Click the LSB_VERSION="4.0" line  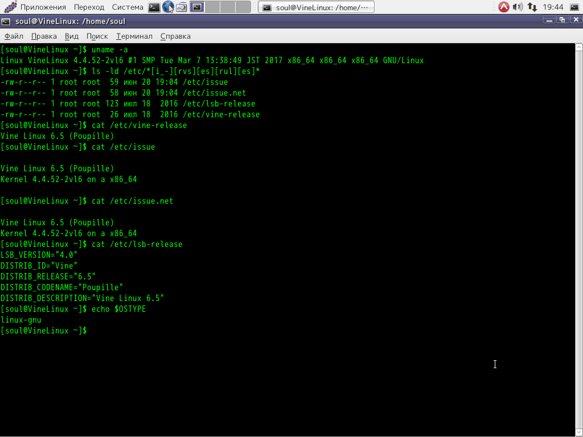39,255
